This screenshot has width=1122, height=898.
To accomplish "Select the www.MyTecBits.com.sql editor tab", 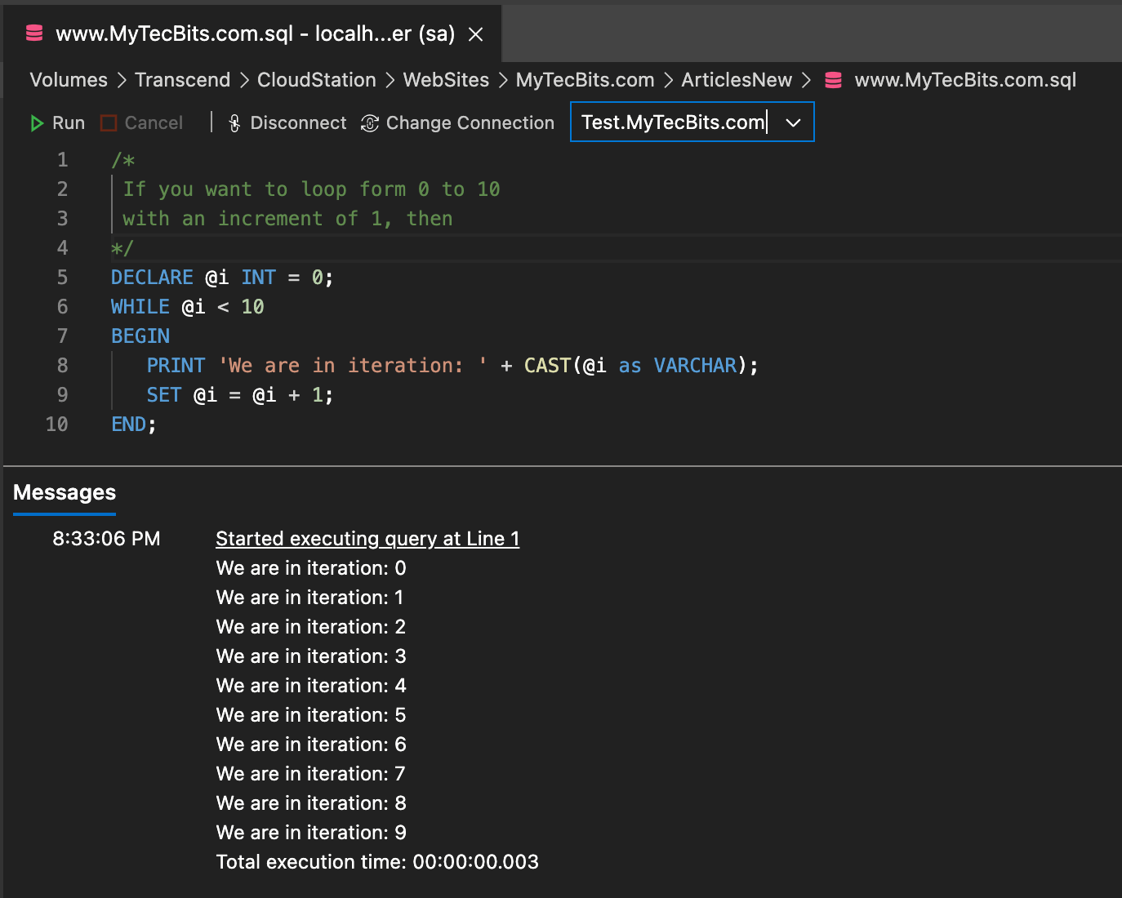I will point(253,33).
